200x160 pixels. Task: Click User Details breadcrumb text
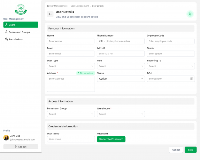[98, 6]
